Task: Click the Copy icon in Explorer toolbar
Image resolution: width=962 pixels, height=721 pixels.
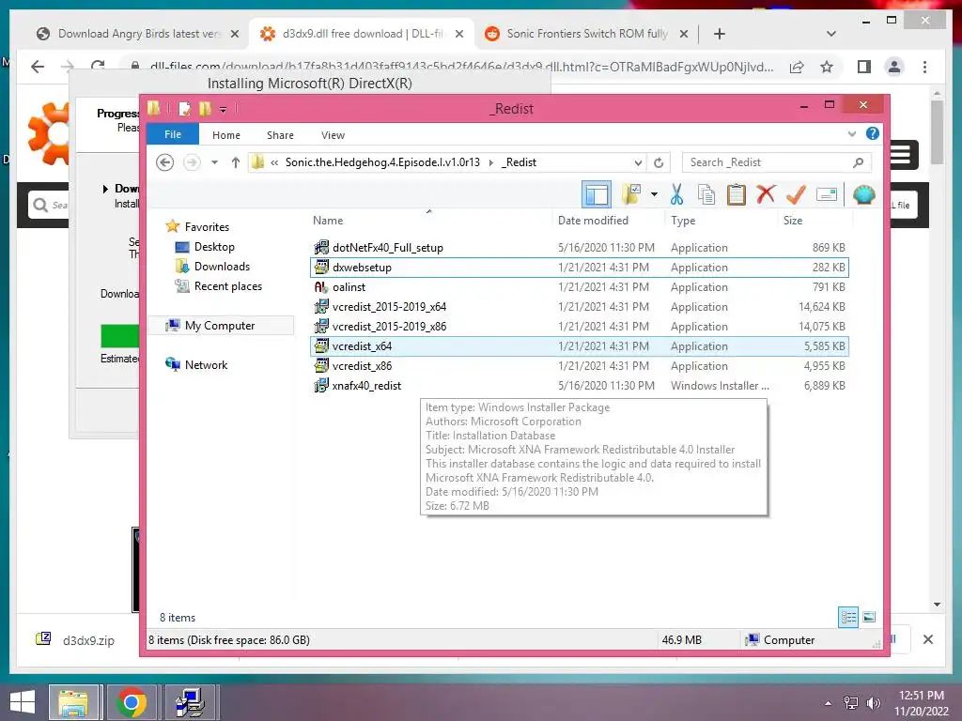Action: (706, 195)
